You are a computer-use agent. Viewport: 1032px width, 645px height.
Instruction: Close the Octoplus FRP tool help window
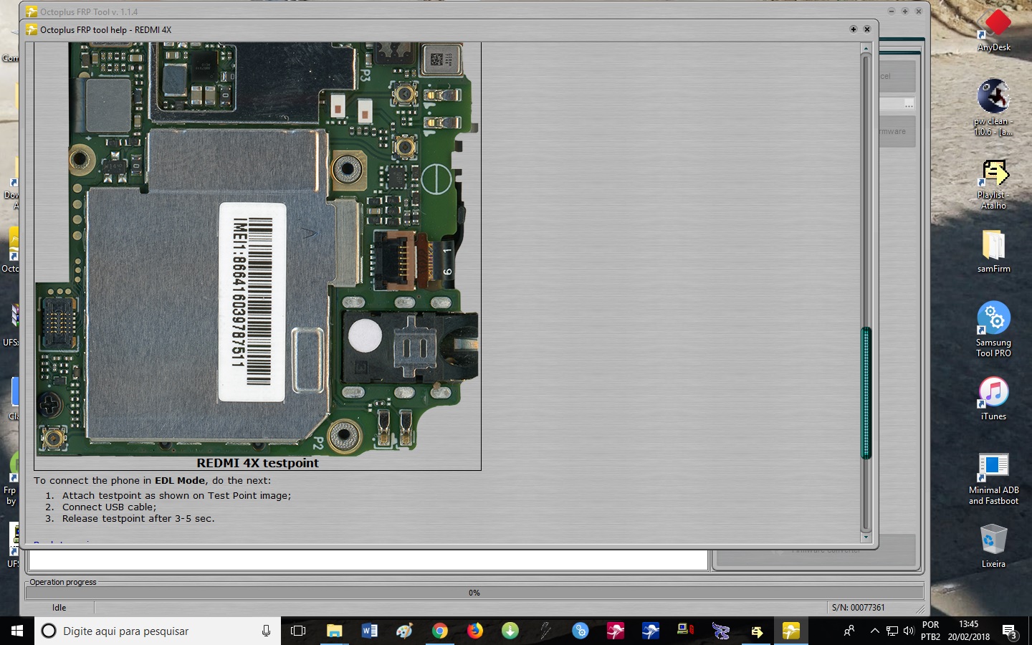[x=867, y=29]
